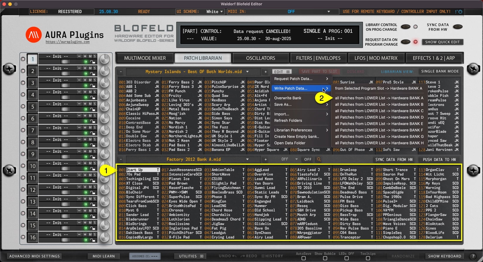Click the plus button on part 3

[x=85, y=80]
